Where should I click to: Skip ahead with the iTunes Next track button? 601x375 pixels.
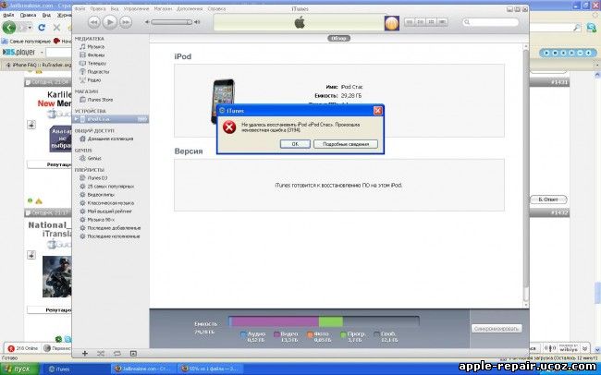coord(126,22)
